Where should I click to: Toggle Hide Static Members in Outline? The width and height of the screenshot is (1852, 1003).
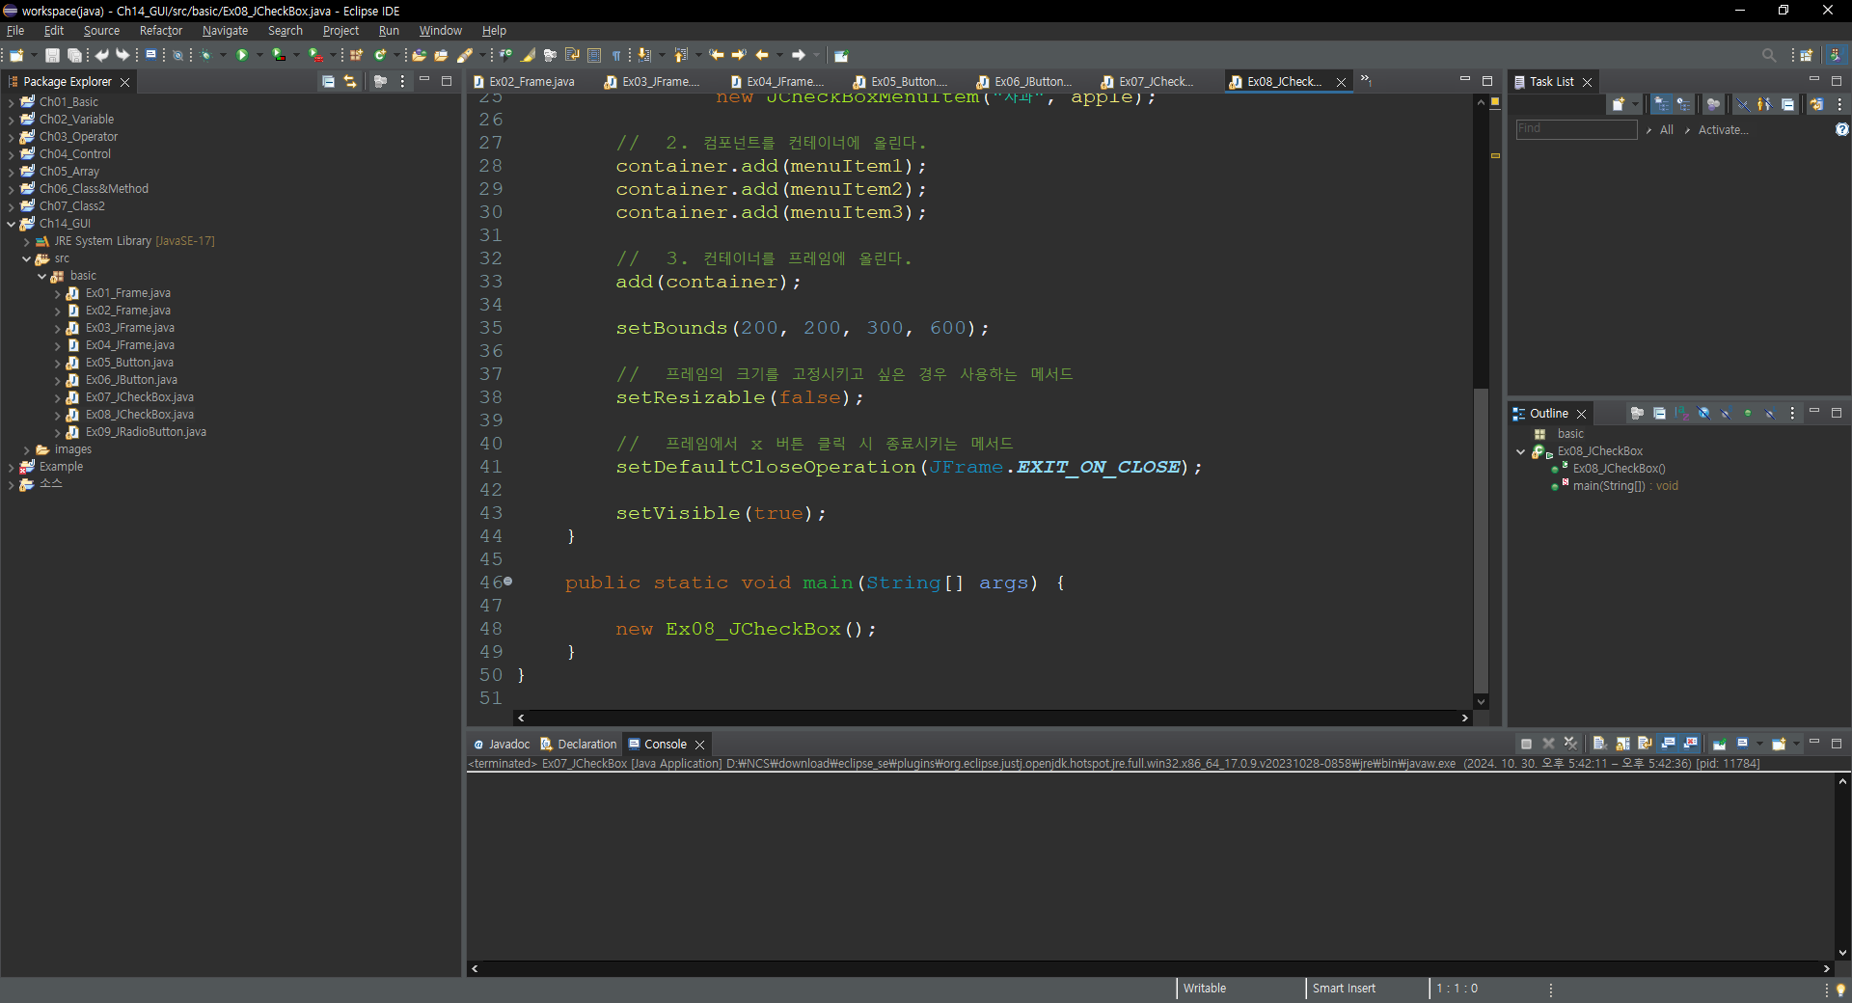1726,413
